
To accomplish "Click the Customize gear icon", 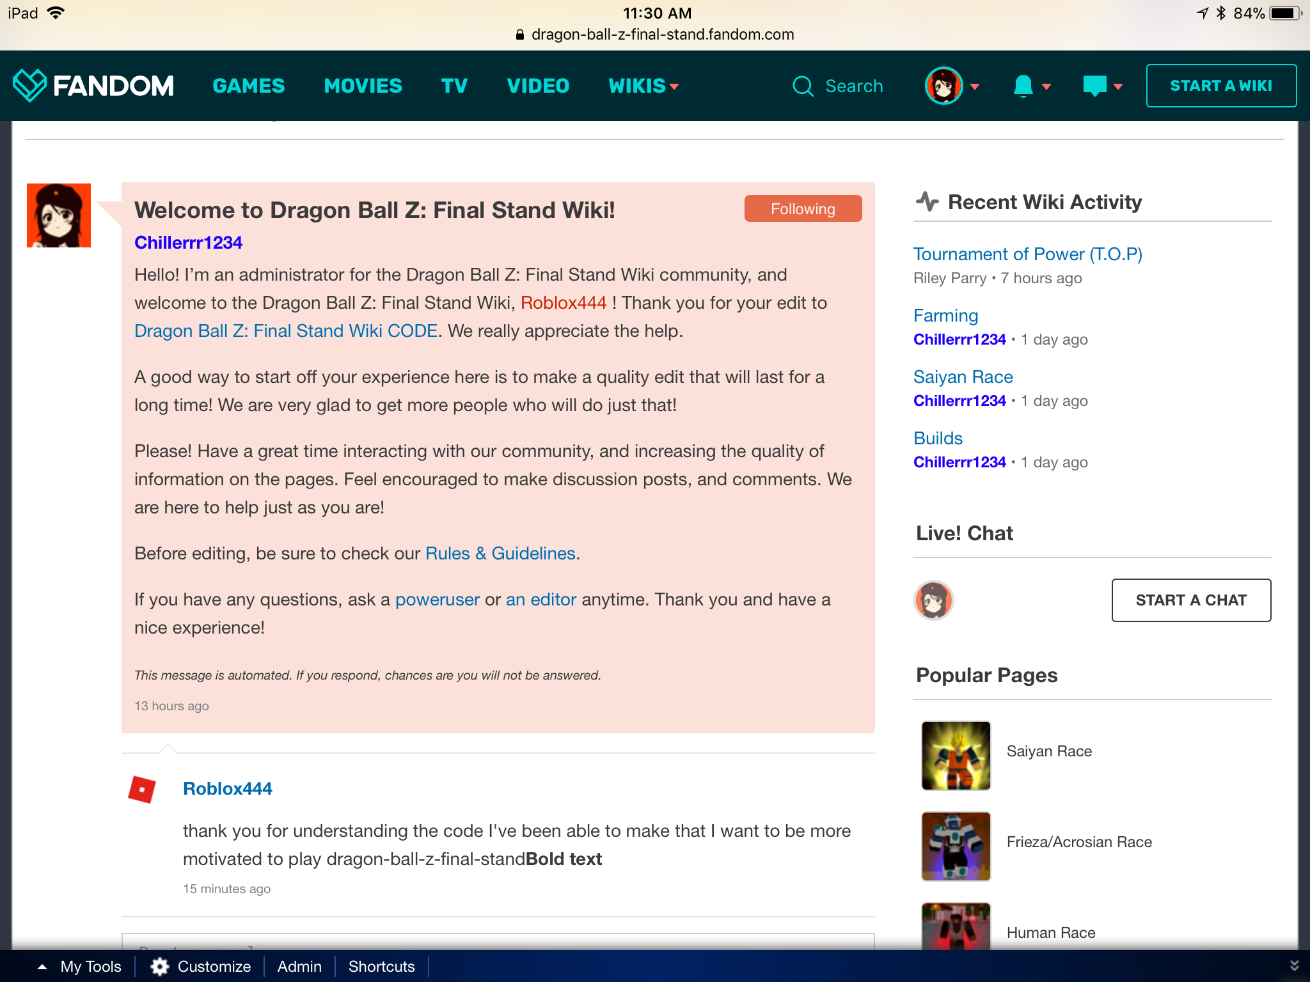I will click(x=160, y=967).
